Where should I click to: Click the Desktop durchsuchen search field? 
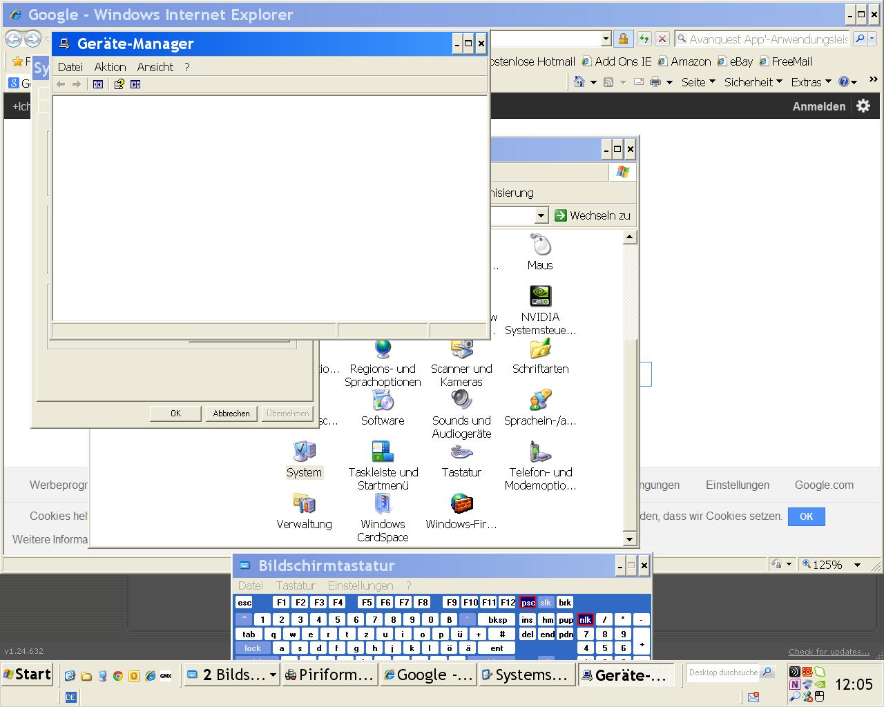(723, 672)
